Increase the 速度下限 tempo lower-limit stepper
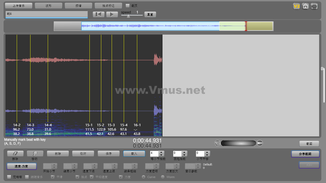326x183 pixels. (95, 165)
